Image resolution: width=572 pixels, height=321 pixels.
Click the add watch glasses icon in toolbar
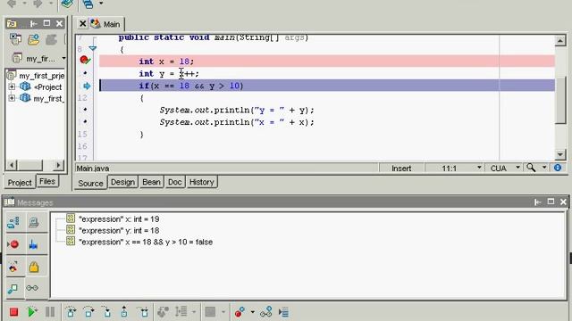pos(266,312)
